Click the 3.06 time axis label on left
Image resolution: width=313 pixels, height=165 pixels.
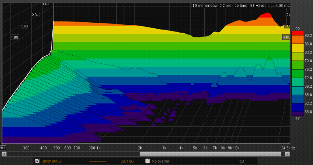(24, 26)
